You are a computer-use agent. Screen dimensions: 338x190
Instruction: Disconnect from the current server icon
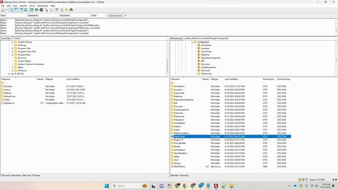click(x=46, y=10)
